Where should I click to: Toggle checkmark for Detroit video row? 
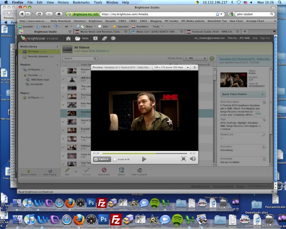pos(63,122)
